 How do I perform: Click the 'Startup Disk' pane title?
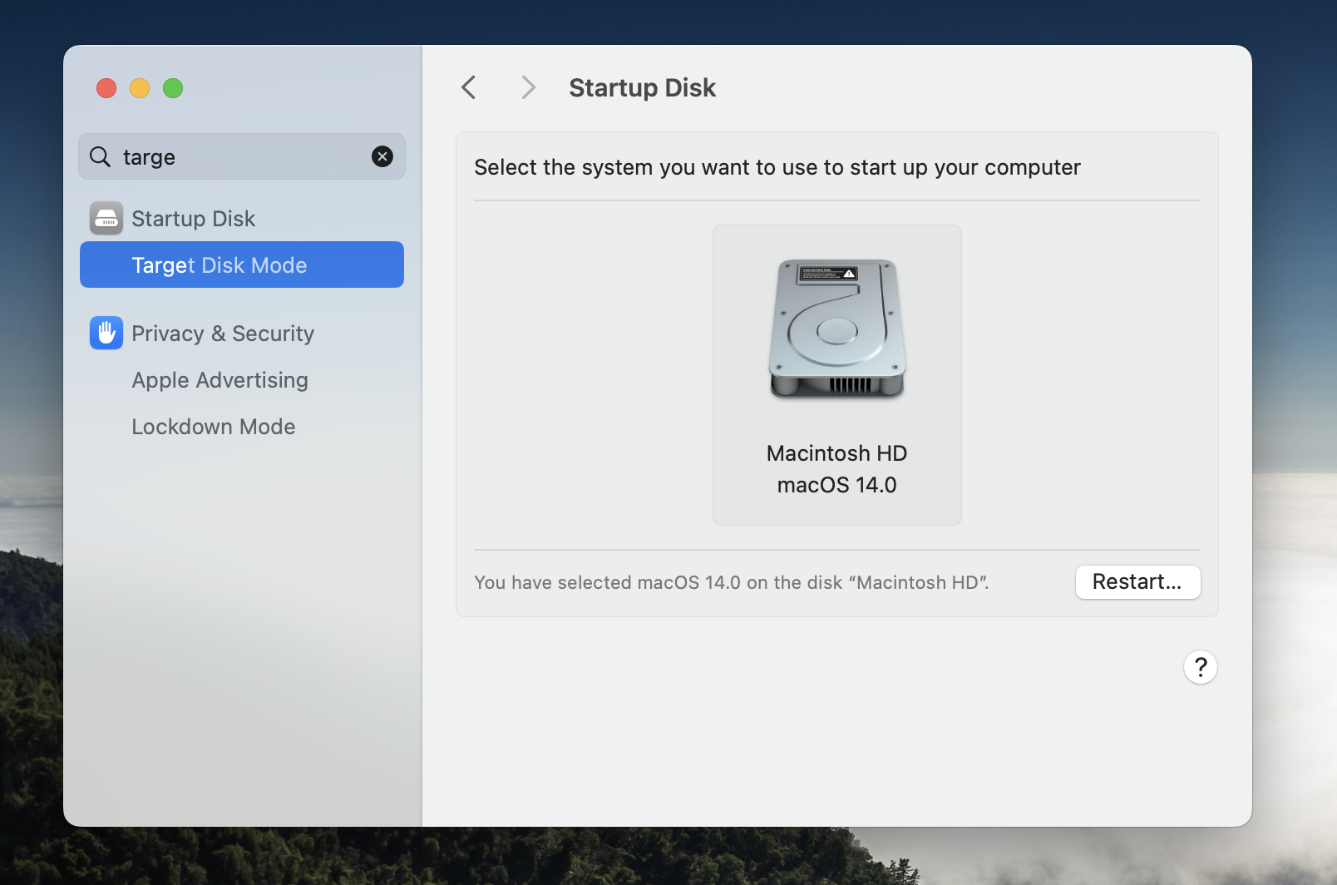pyautogui.click(x=642, y=87)
